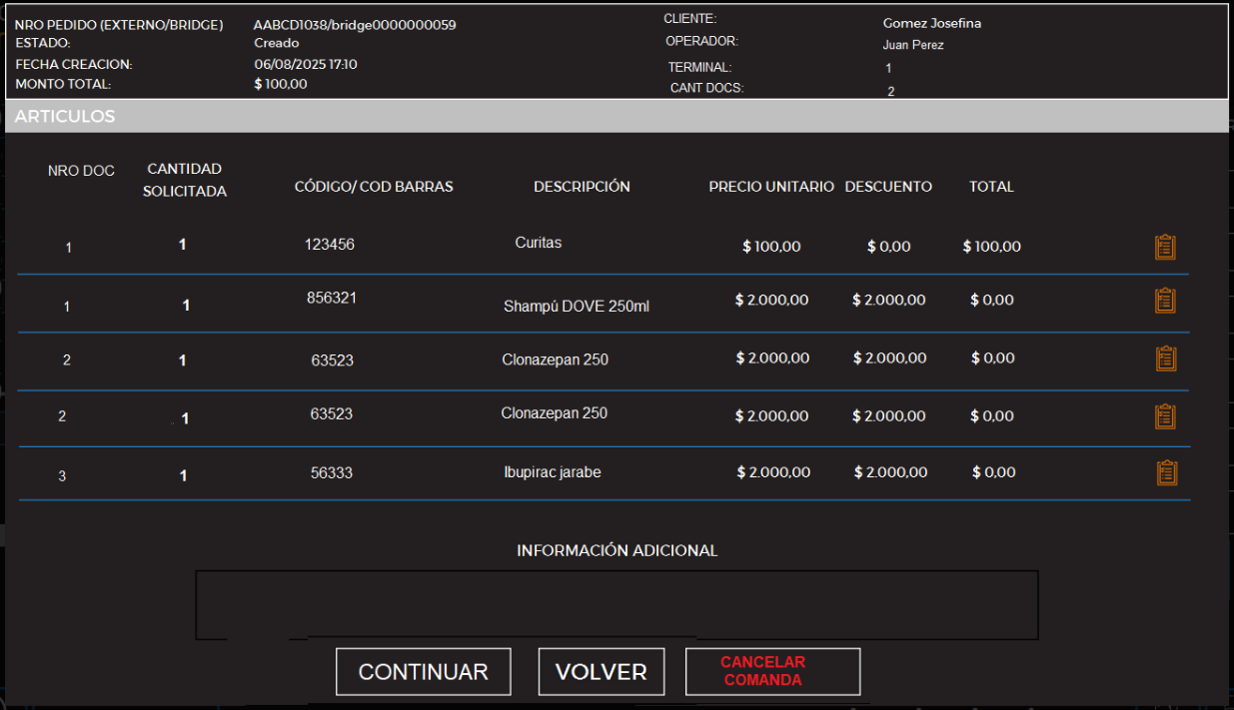
Task: Click the DESCRIPCIÓN column header
Action: (582, 187)
